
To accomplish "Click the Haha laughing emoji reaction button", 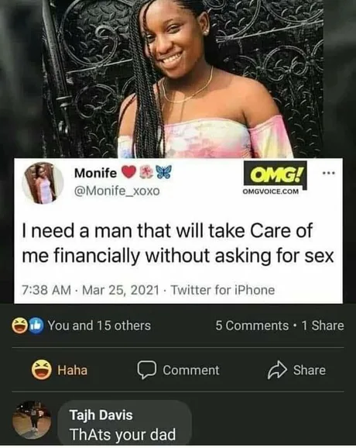I will pyautogui.click(x=41, y=370).
